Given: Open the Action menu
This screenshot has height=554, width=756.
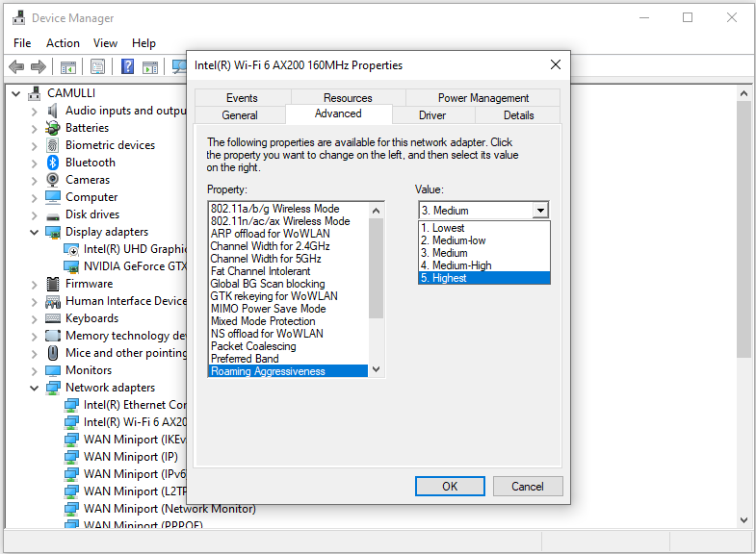Looking at the screenshot, I should [63, 43].
